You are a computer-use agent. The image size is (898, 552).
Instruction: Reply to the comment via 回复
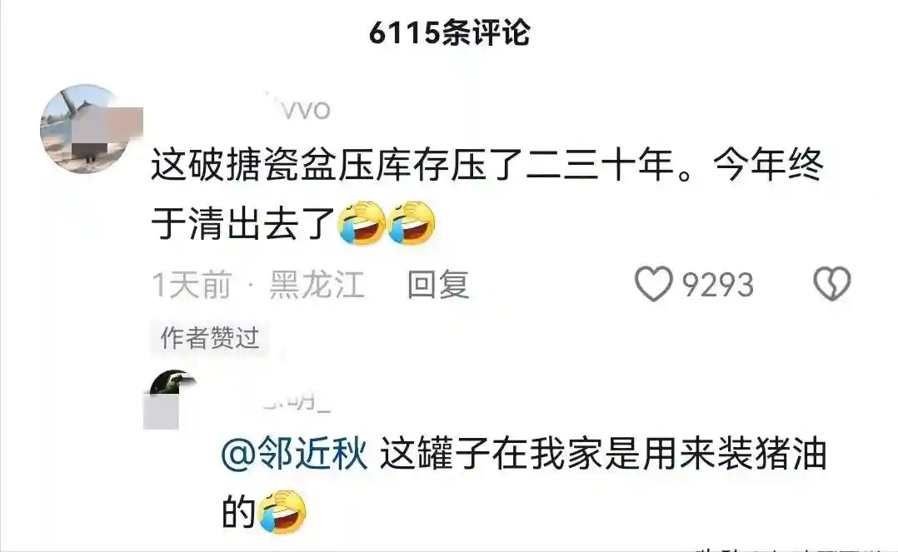438,285
